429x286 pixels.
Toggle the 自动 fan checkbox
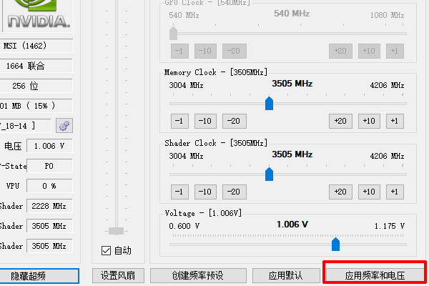[106, 250]
